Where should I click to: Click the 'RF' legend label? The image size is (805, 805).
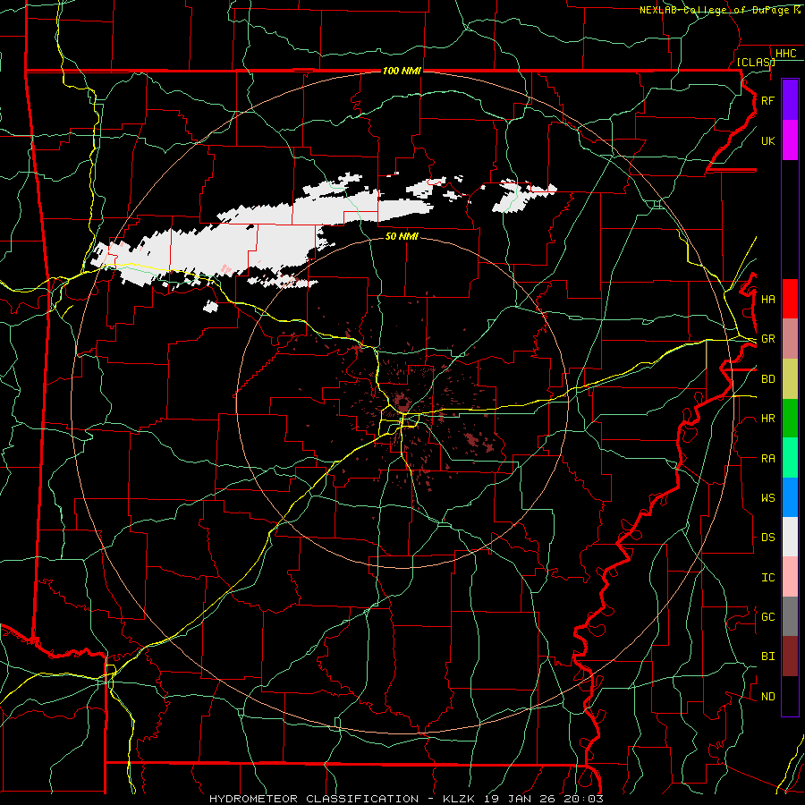[767, 100]
